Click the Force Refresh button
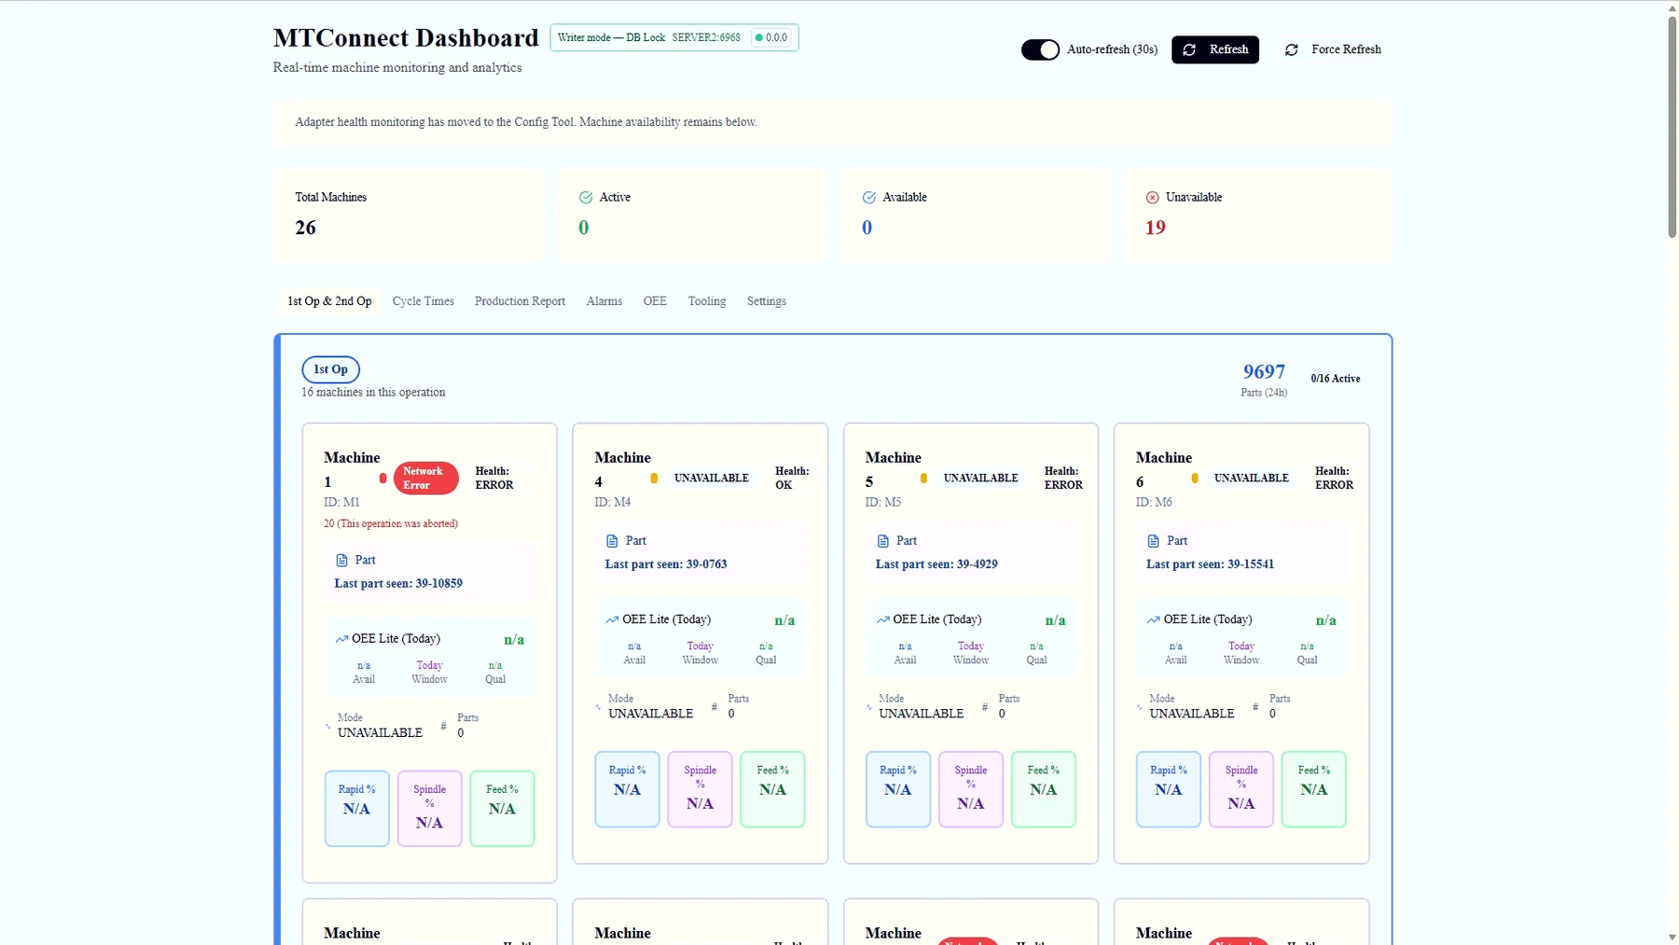1679x945 pixels. pyautogui.click(x=1333, y=49)
